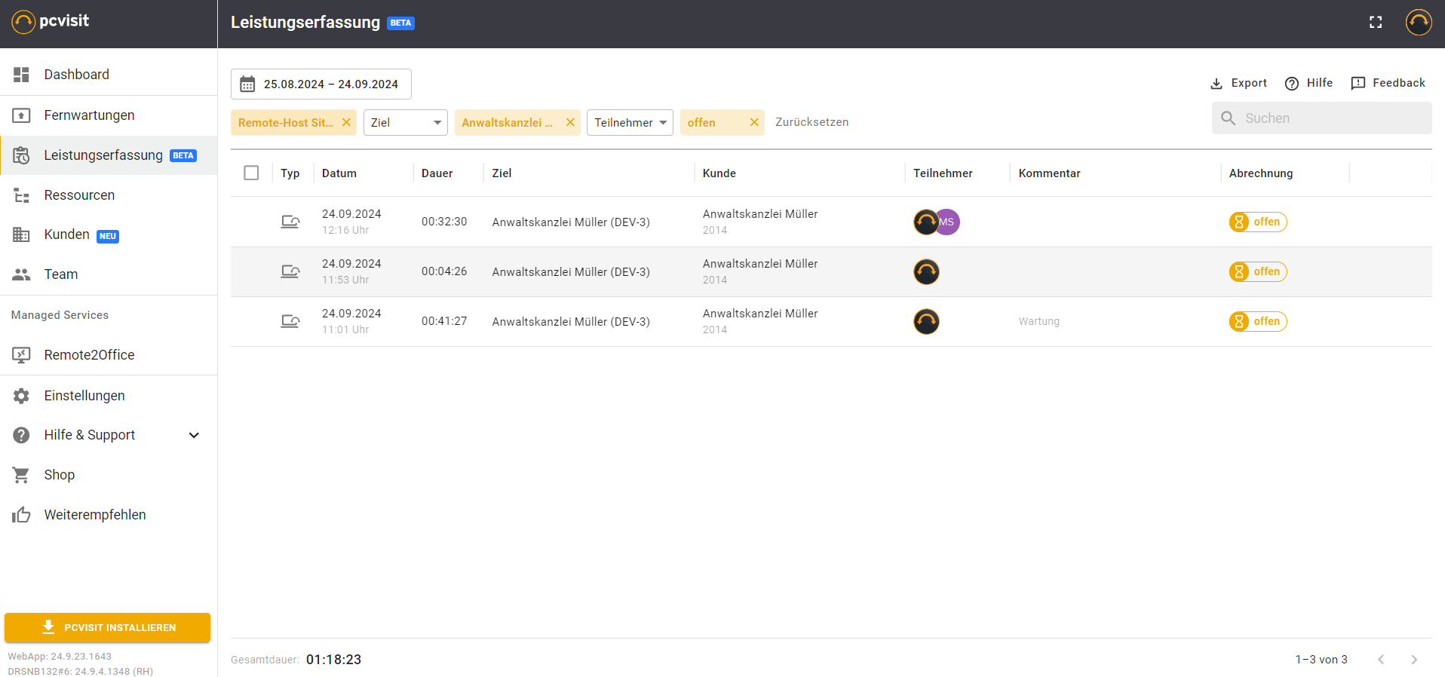Click remote session type icon in first row
This screenshot has width=1445, height=677.
(x=290, y=222)
